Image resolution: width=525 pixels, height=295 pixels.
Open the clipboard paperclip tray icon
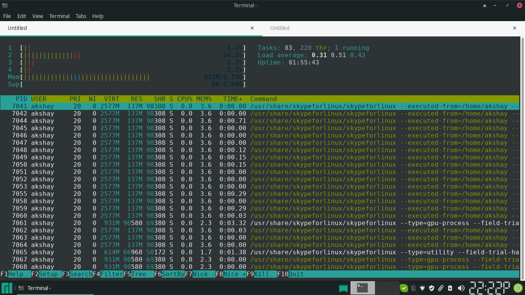441,288
